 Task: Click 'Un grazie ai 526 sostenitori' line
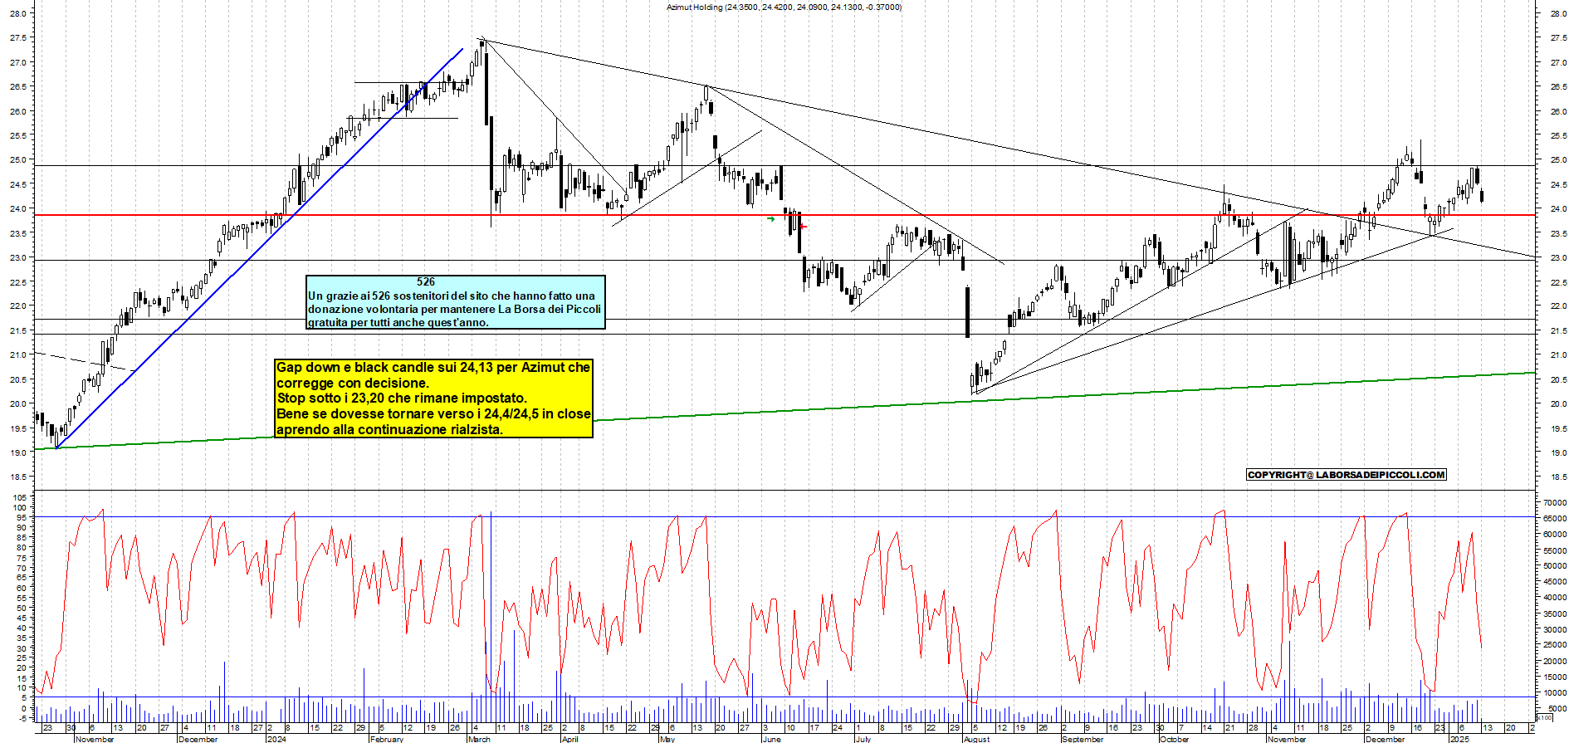coord(452,296)
